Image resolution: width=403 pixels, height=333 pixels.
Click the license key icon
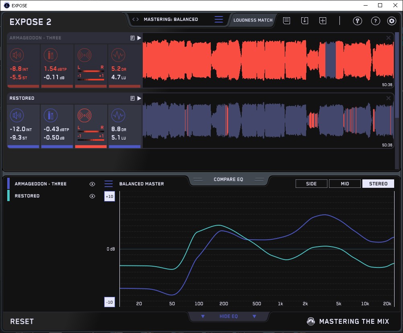[357, 21]
